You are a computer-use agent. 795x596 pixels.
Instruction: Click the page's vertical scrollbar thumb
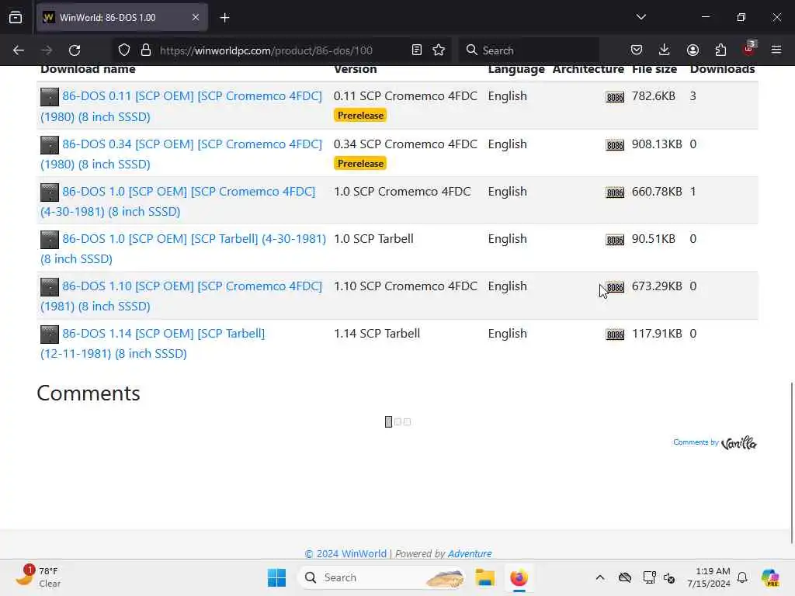click(x=791, y=463)
